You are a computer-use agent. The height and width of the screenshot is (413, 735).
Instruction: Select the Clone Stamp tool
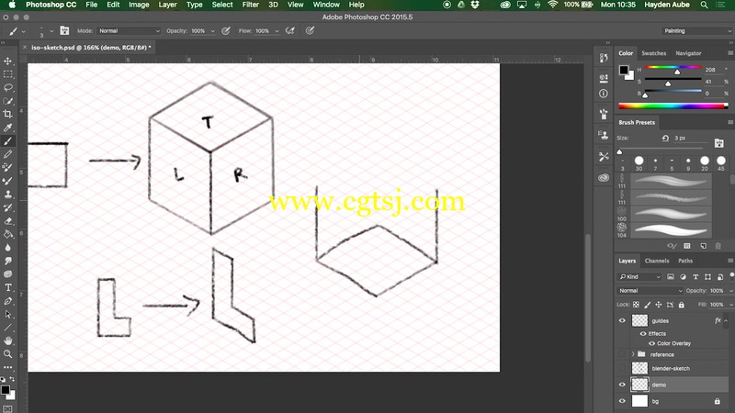[8, 194]
